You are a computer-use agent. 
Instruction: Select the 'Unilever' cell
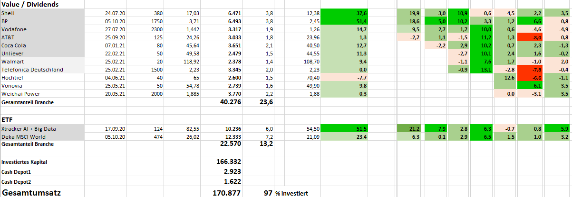(42, 54)
